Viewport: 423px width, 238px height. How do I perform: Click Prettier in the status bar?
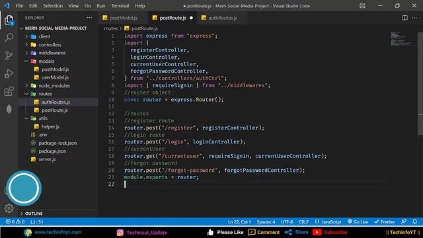pos(385,222)
